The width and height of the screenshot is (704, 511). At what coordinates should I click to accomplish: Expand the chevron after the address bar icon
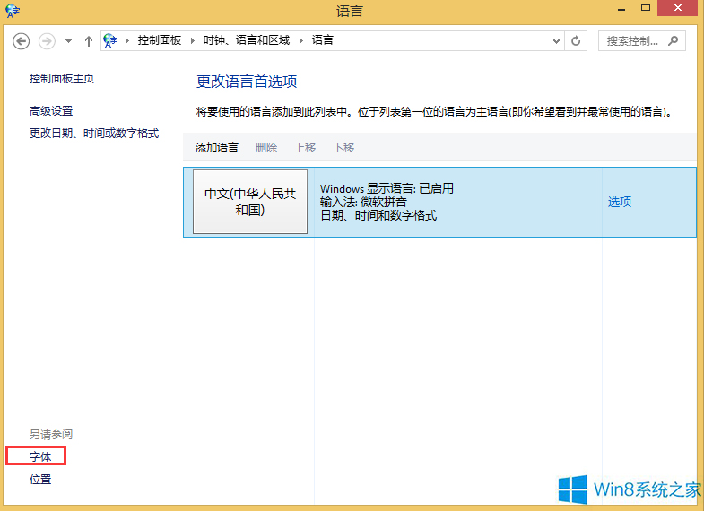[127, 41]
